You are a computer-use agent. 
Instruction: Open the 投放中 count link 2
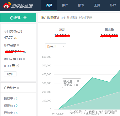point(16,98)
